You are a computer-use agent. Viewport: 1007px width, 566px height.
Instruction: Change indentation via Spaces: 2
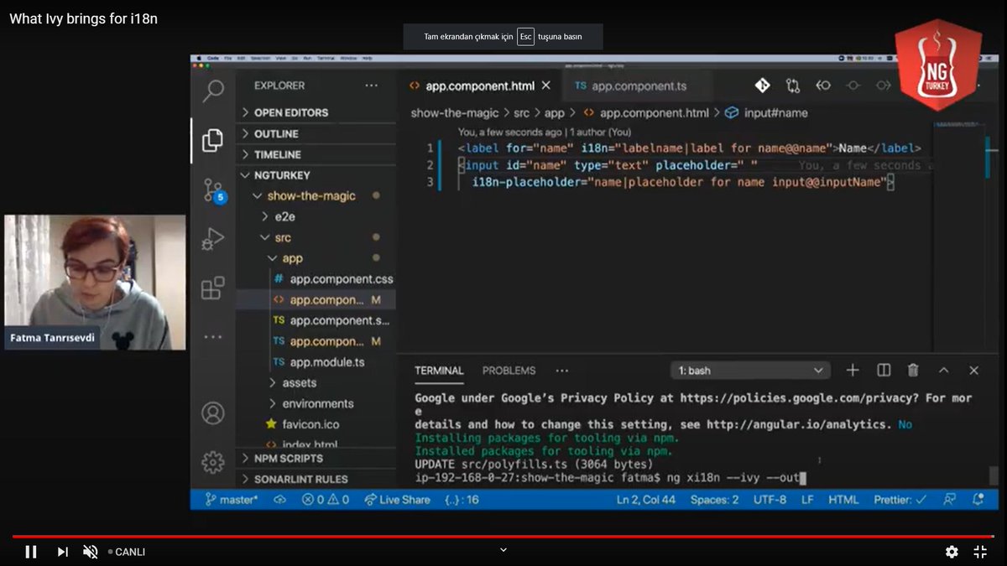(x=714, y=500)
